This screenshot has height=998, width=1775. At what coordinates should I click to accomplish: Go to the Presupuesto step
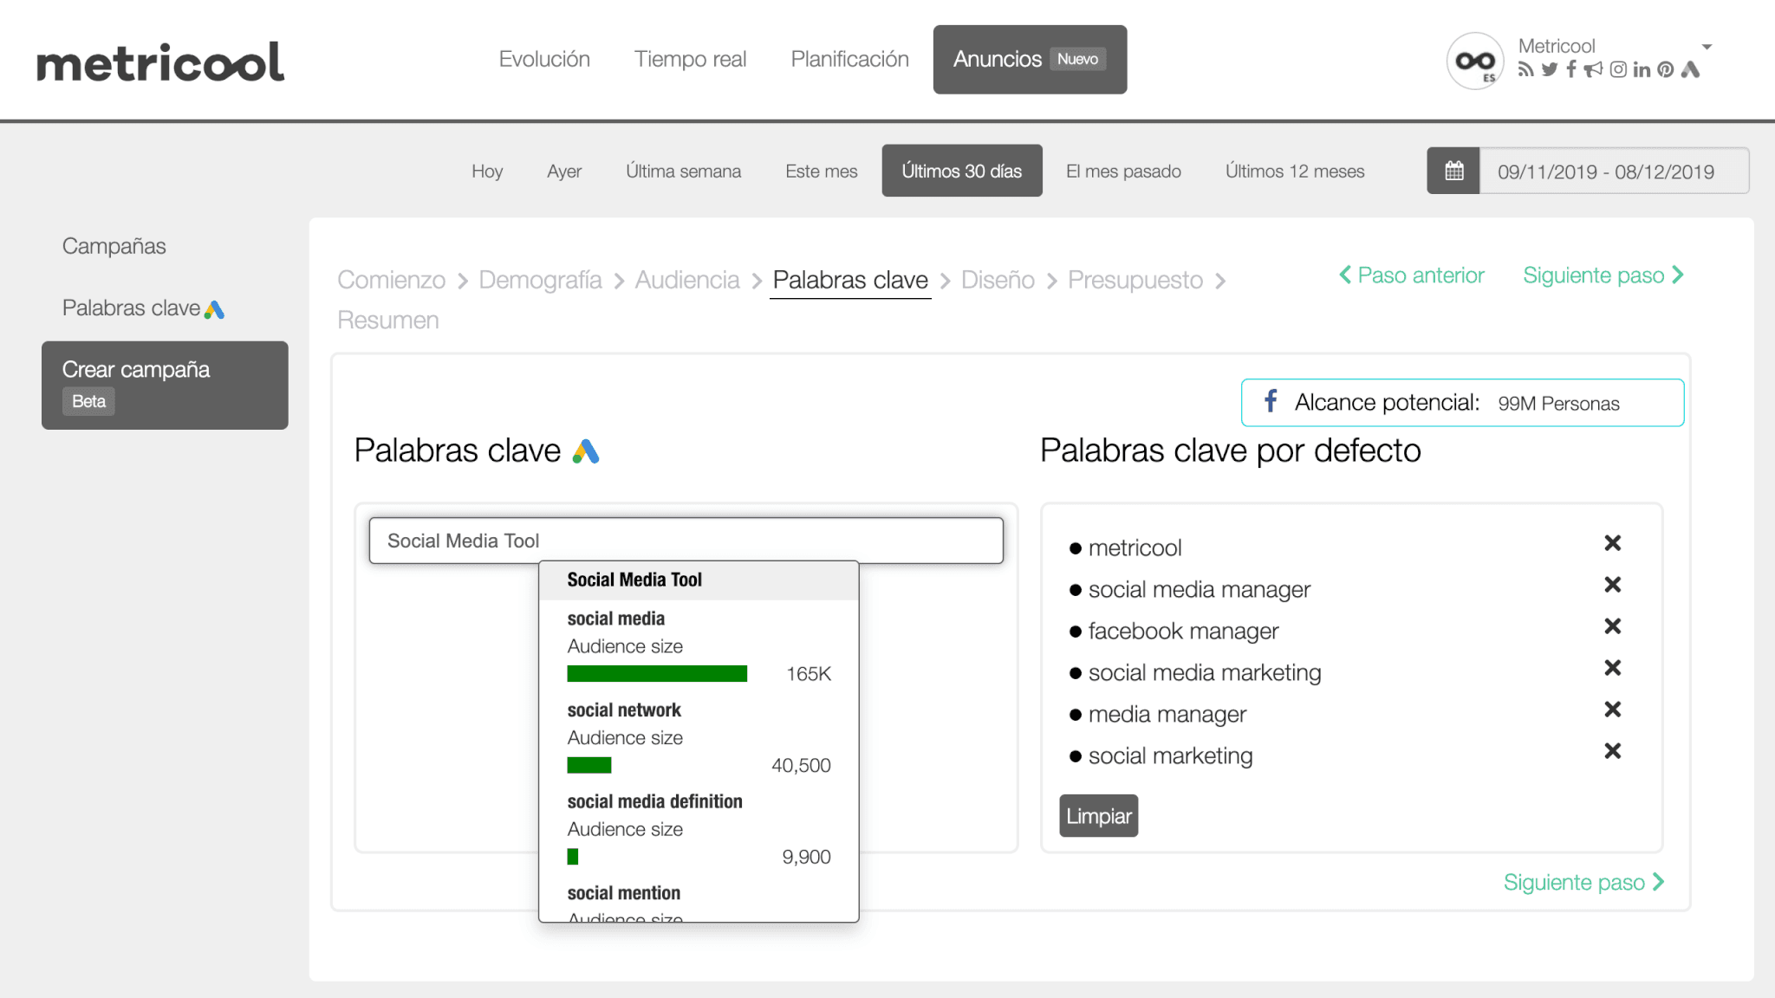pyautogui.click(x=1135, y=280)
